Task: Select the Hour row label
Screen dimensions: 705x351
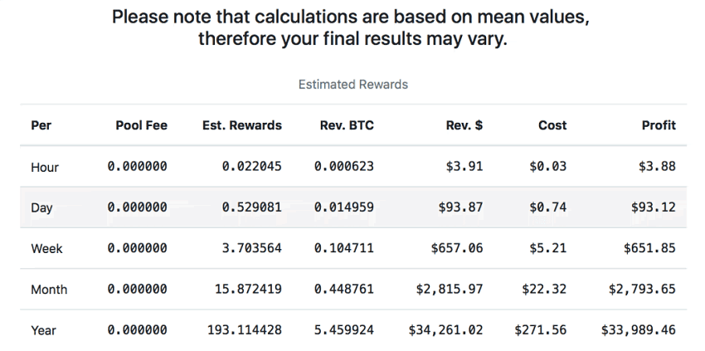Action: 44,167
